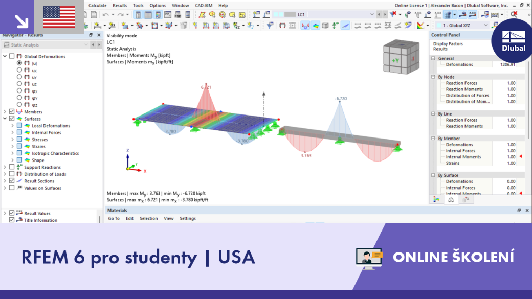Open the Calculate menu
This screenshot has height=299, width=532.
pyautogui.click(x=97, y=6)
